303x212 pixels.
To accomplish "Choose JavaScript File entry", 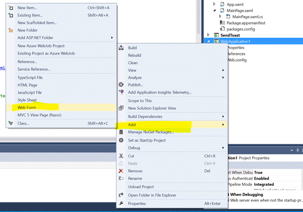I will tap(61, 92).
